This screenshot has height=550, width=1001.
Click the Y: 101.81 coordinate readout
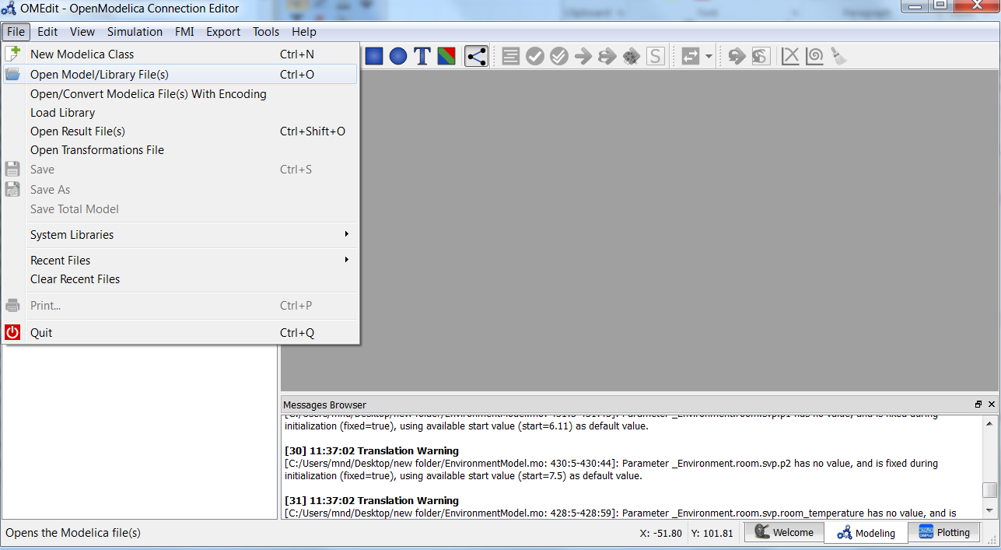pyautogui.click(x=712, y=533)
